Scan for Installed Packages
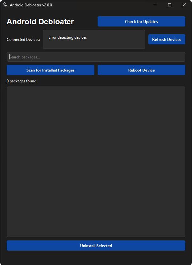This screenshot has height=265, width=192. [x=50, y=70]
